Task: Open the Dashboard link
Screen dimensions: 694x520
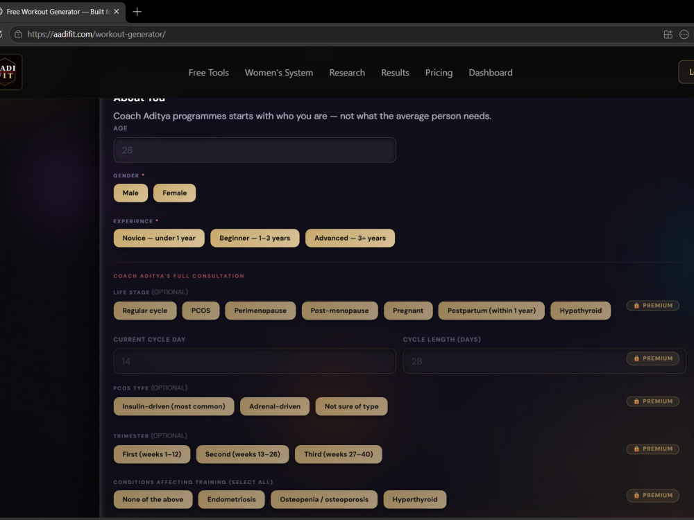Action: [x=491, y=73]
